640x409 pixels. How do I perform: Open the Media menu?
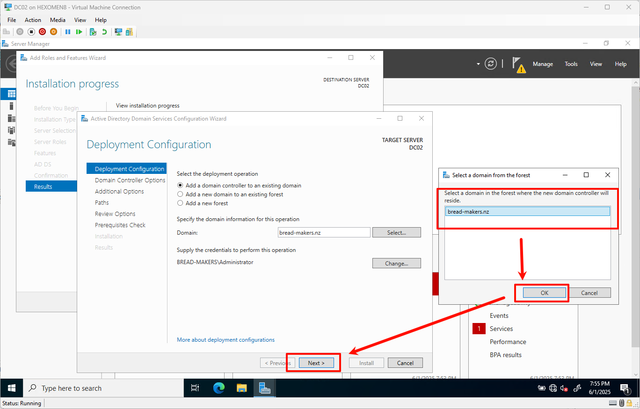[x=58, y=20]
